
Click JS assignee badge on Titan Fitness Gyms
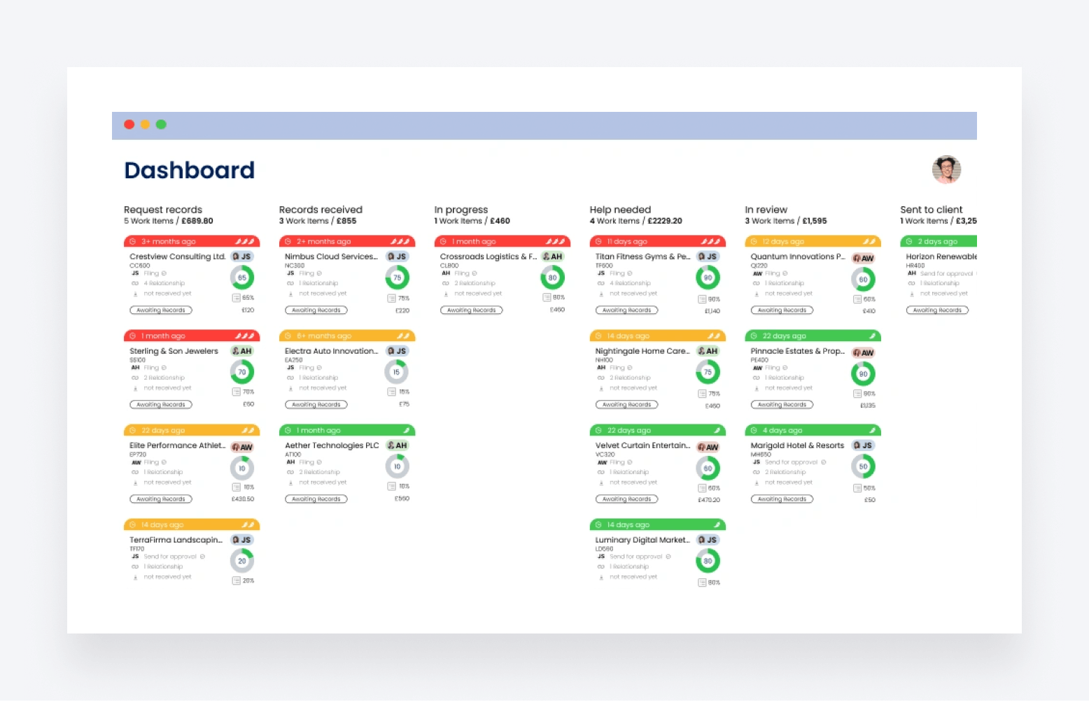708,257
